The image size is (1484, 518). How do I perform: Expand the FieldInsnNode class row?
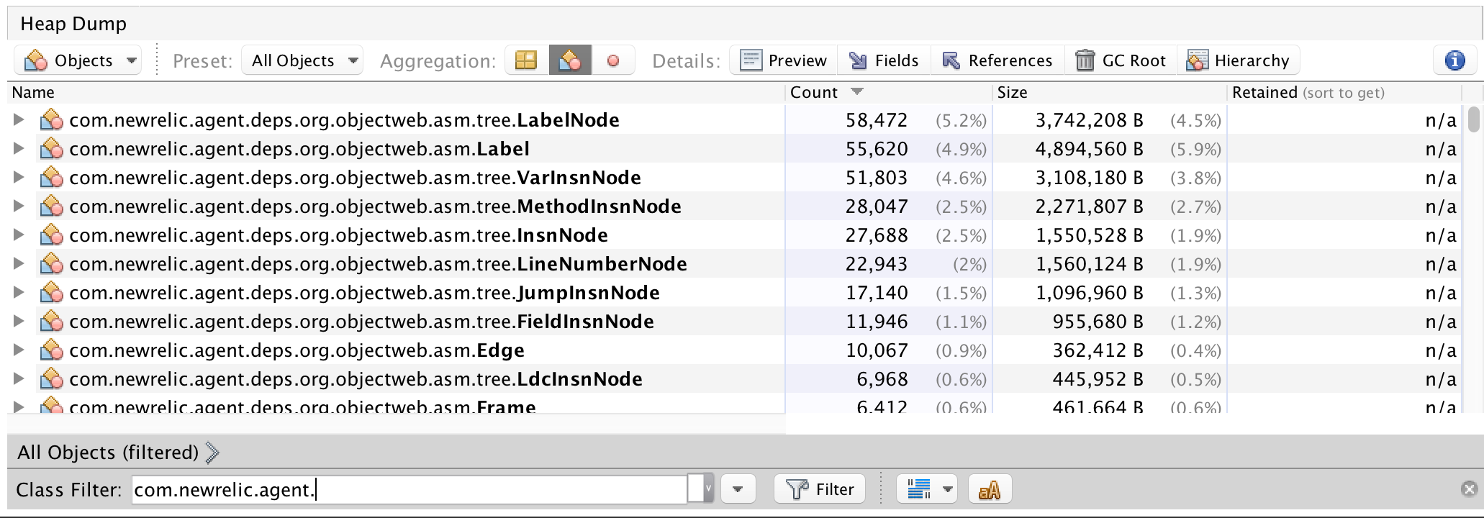[x=19, y=322]
